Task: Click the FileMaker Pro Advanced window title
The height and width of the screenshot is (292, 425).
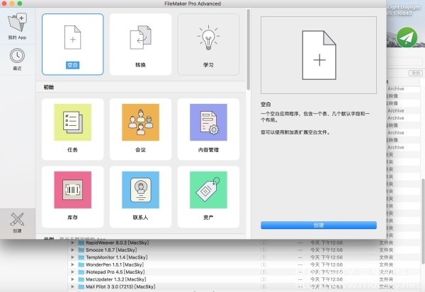Action: click(x=193, y=4)
